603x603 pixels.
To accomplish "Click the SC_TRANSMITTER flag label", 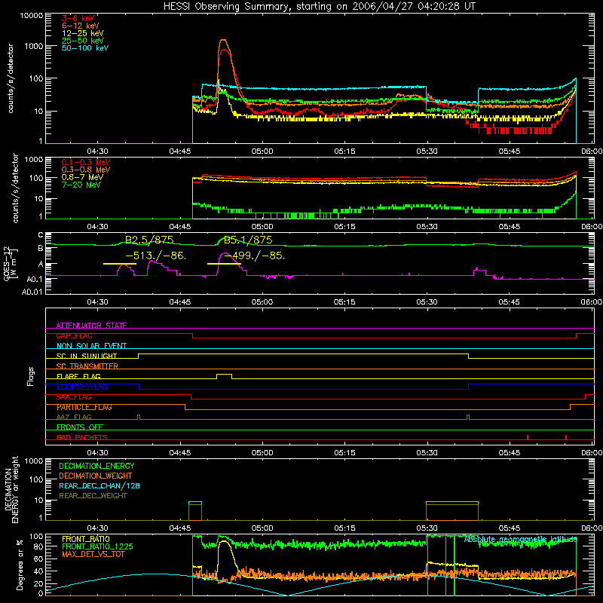I will (x=87, y=366).
